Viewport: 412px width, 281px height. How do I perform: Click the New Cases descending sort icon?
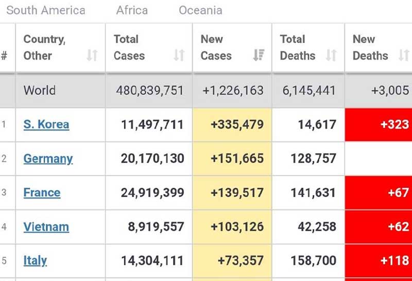pos(259,56)
